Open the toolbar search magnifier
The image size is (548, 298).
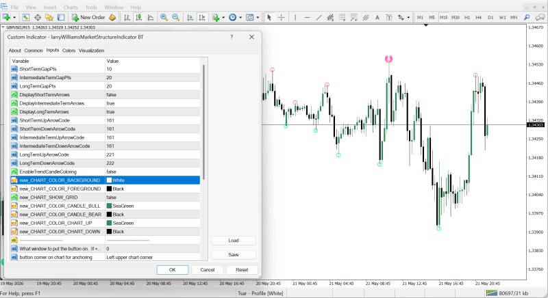[527, 17]
